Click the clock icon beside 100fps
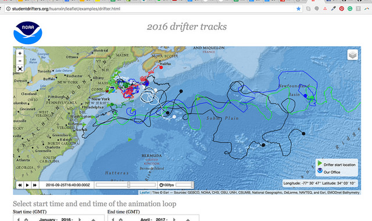Image resolution: width=372 pixels, height=221 pixels. tap(161, 185)
